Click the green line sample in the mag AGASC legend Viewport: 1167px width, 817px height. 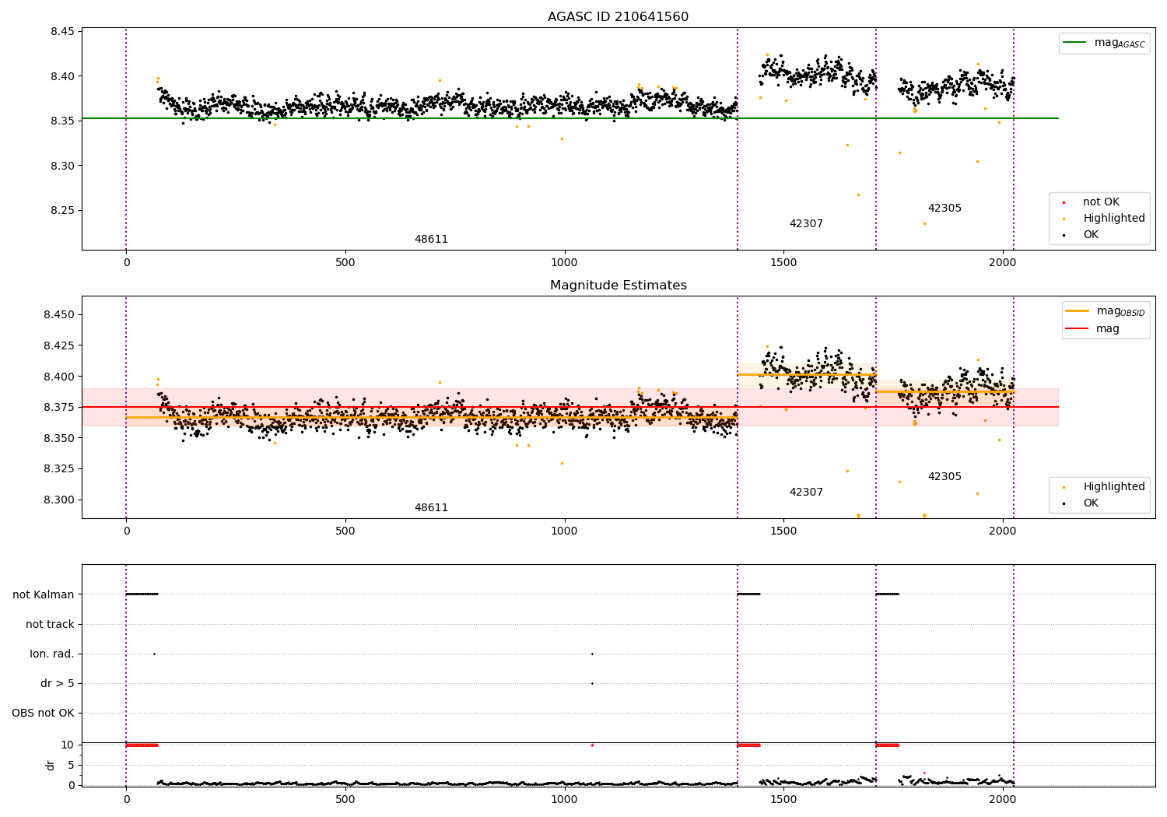1075,43
